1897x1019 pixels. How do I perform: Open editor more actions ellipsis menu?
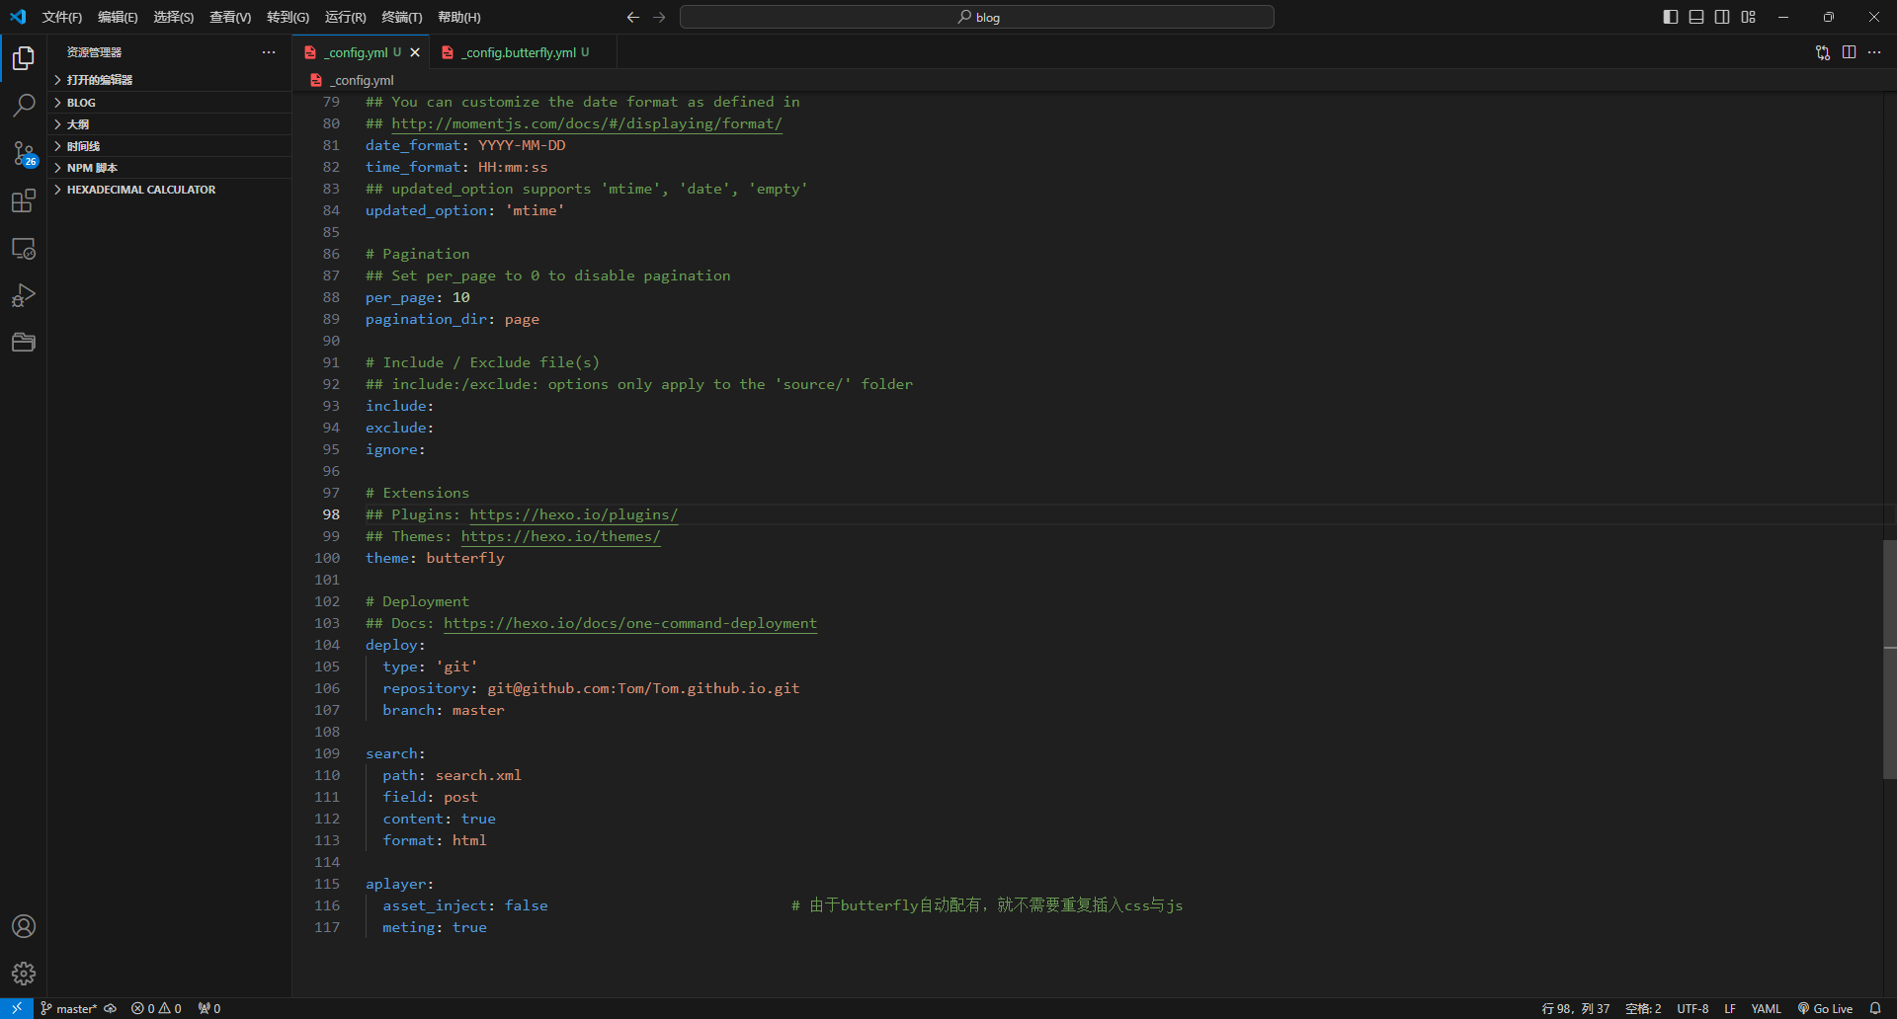[1874, 52]
